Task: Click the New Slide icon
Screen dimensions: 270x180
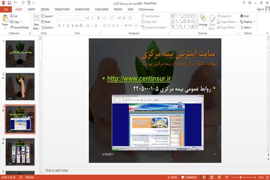Action: pos(36,18)
